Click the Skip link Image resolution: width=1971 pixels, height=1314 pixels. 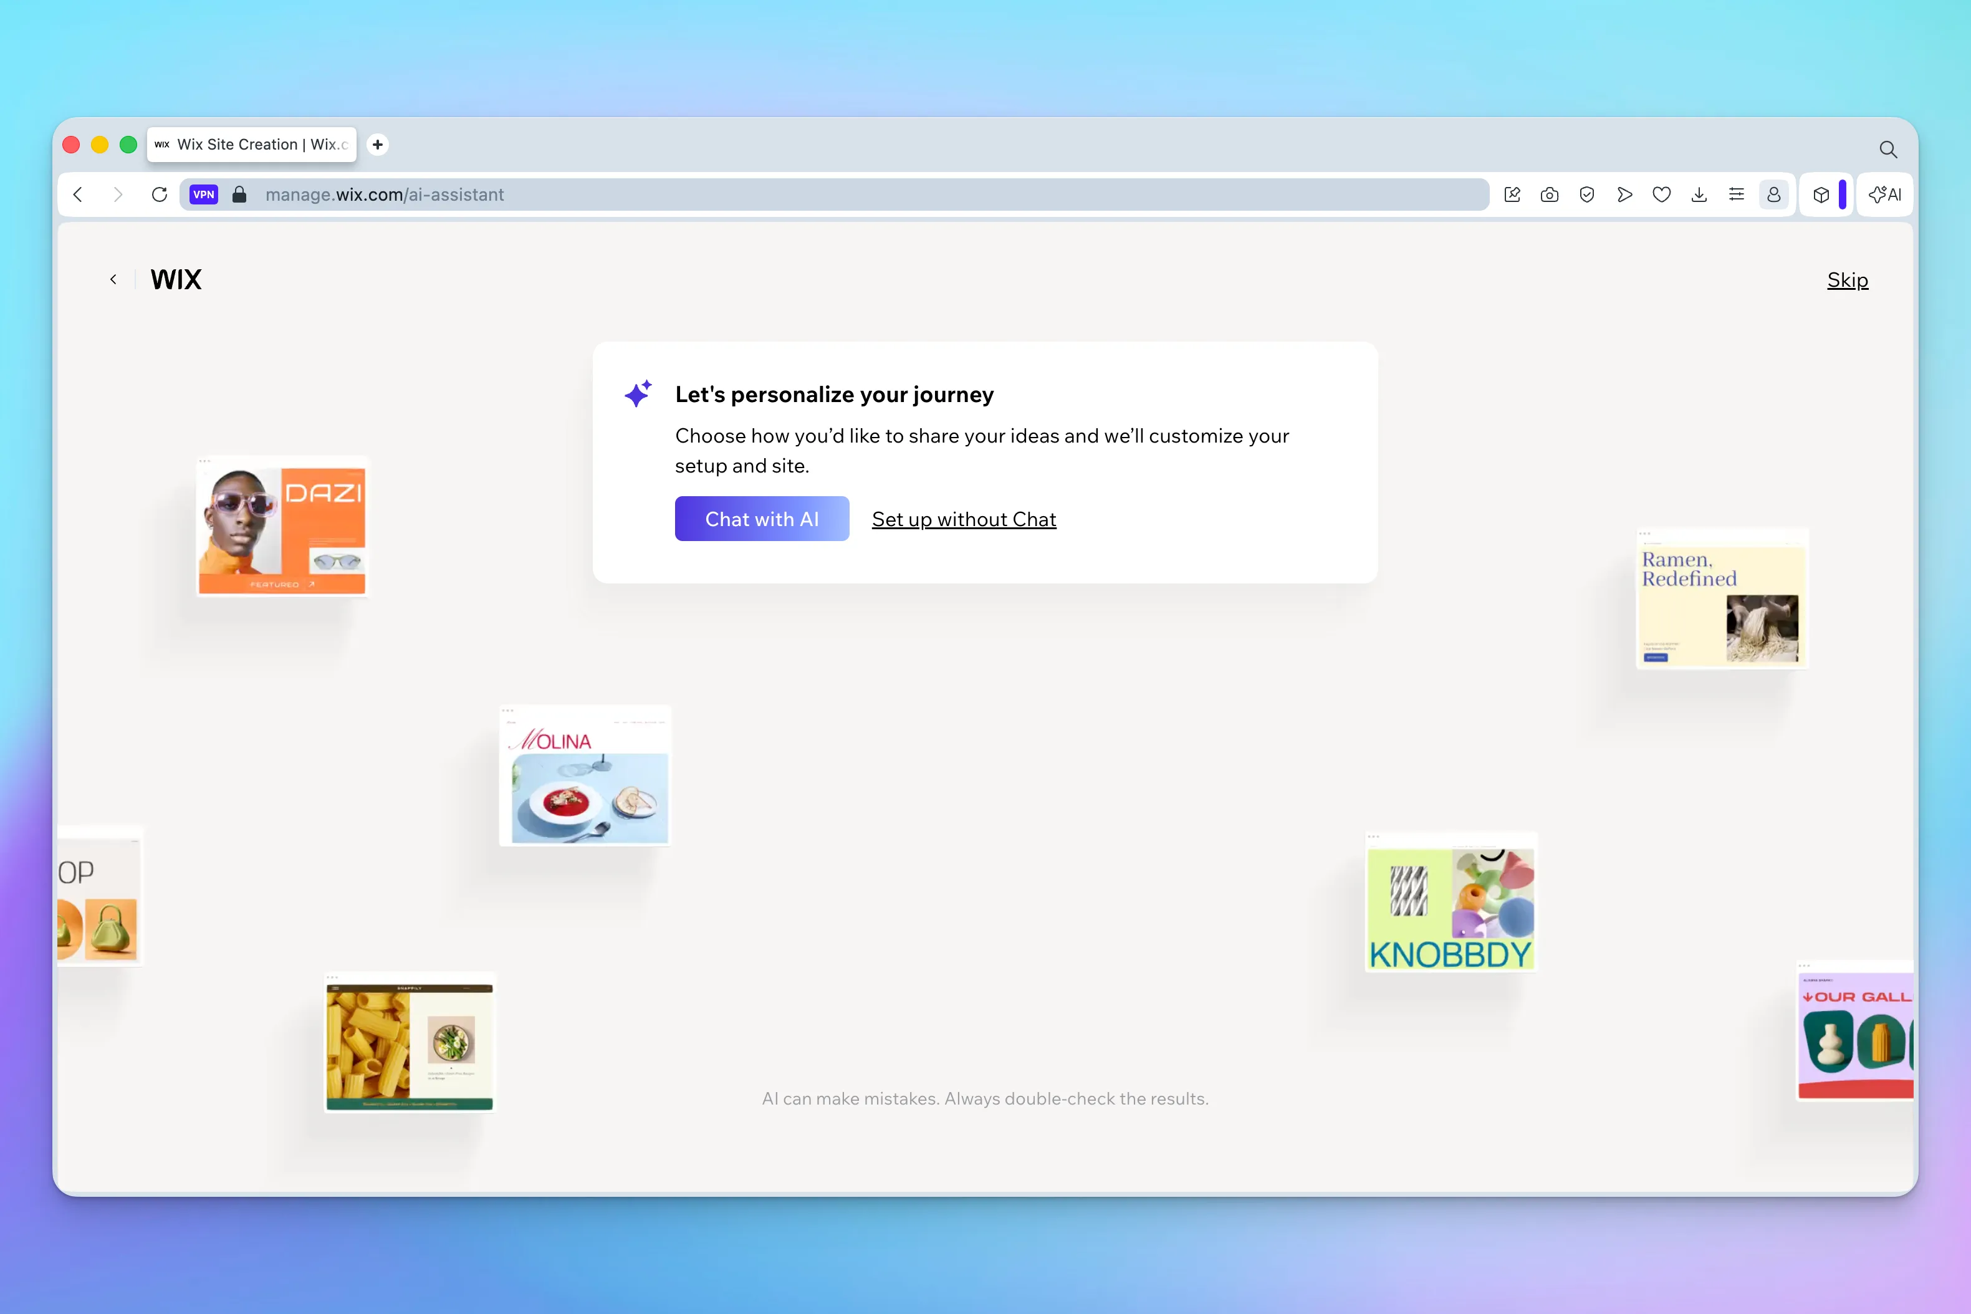tap(1847, 280)
